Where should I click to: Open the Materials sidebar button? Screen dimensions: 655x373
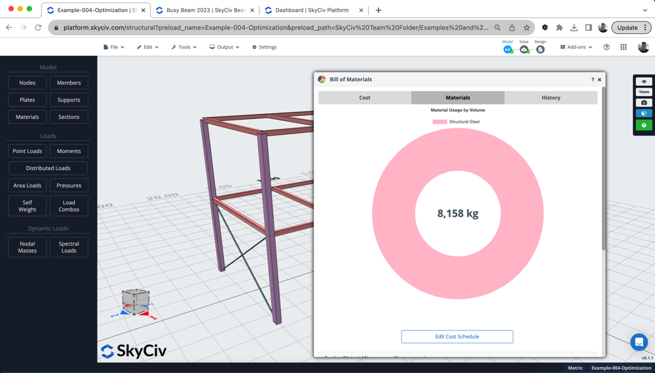click(27, 117)
